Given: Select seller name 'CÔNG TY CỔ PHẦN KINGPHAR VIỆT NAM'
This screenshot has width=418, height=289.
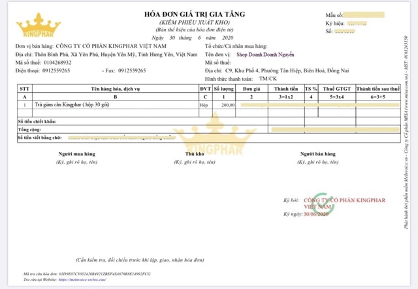Looking at the screenshot, I should [x=111, y=46].
